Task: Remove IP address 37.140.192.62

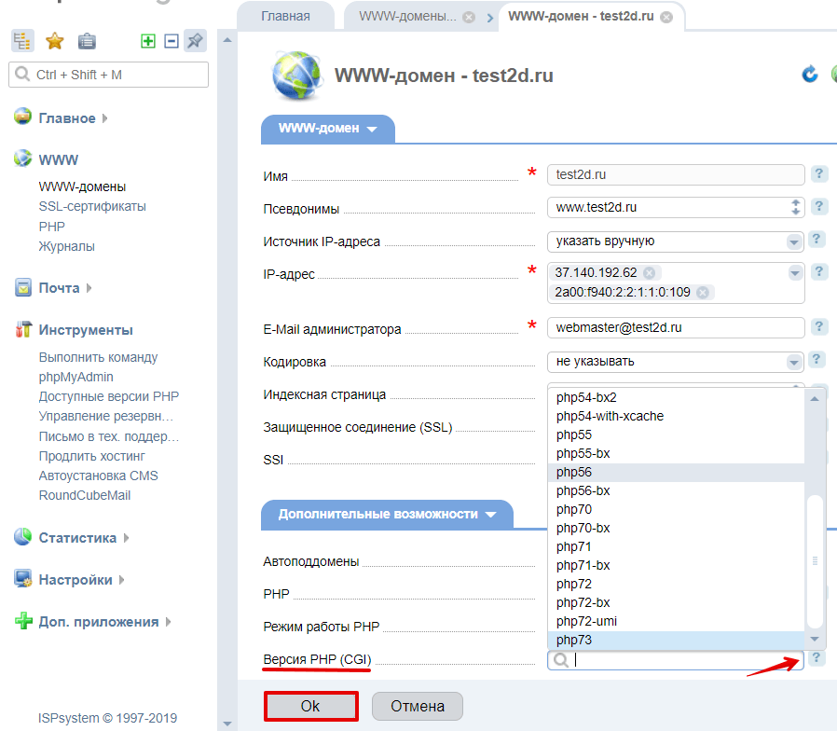Action: [x=649, y=273]
